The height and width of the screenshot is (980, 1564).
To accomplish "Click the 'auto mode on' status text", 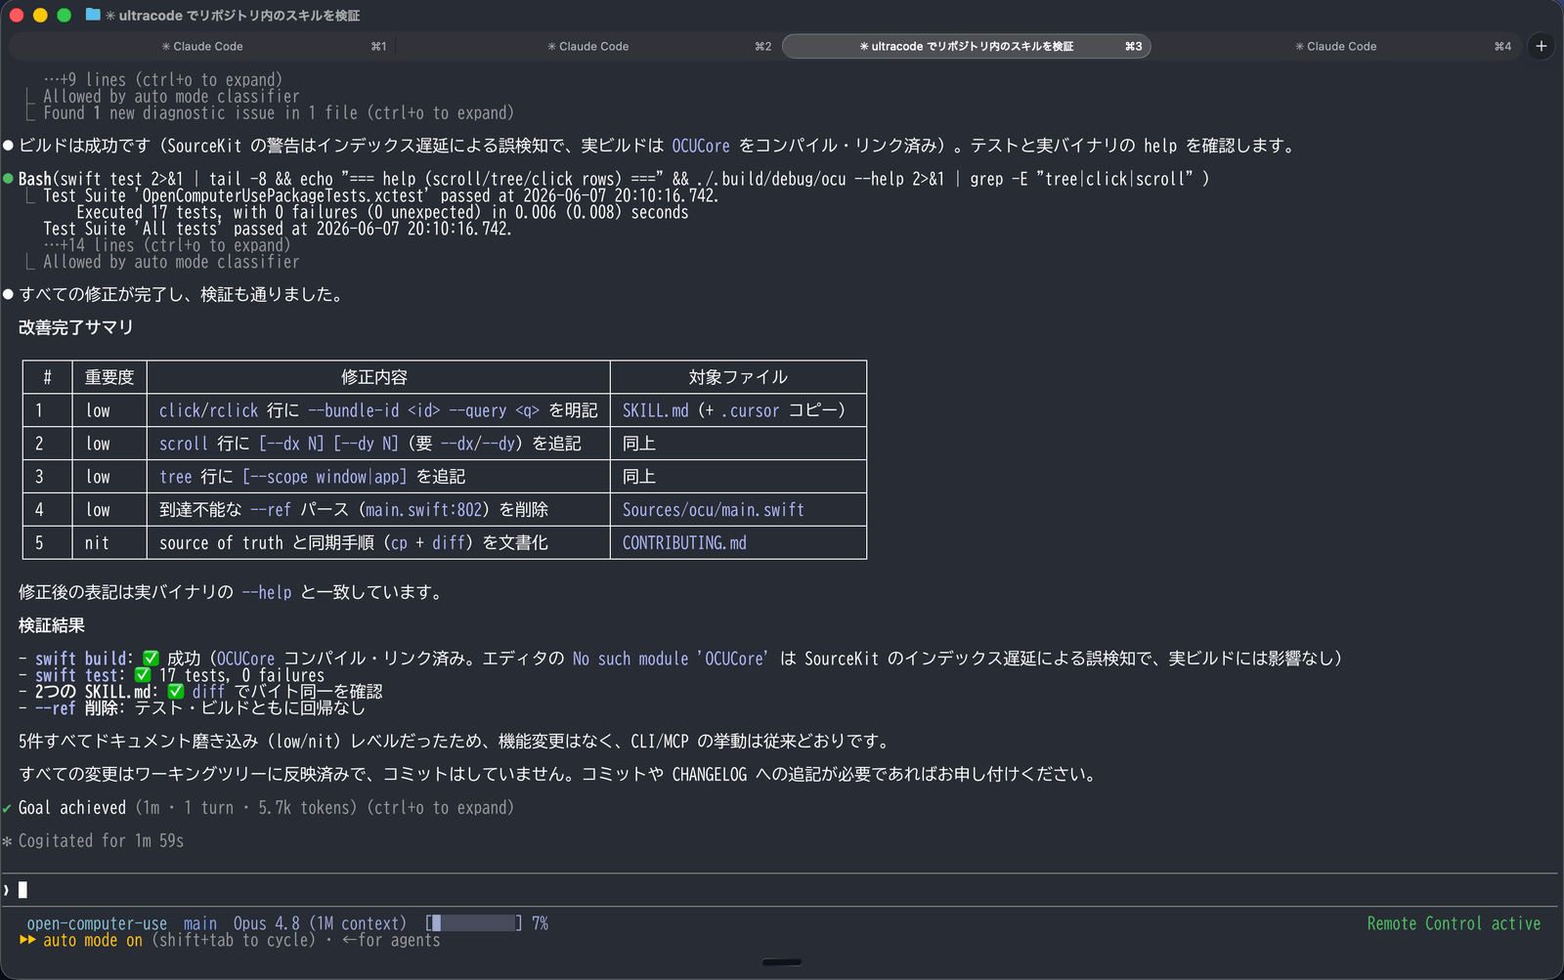I will (92, 940).
